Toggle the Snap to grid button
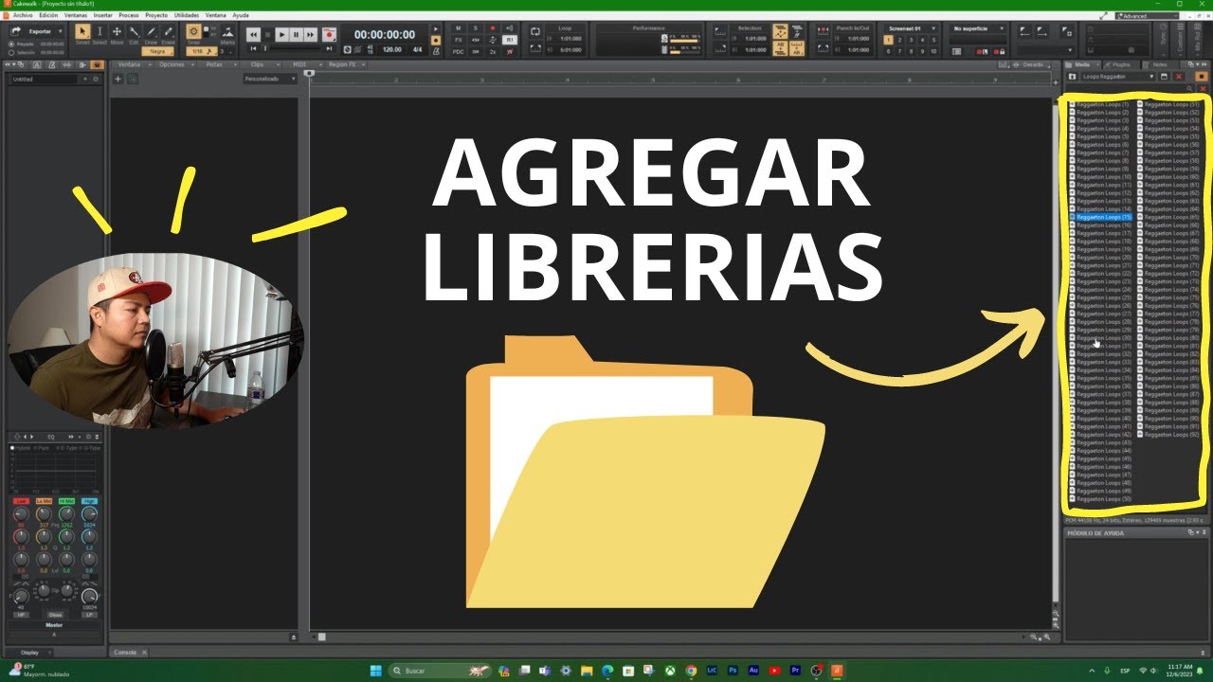 (194, 32)
